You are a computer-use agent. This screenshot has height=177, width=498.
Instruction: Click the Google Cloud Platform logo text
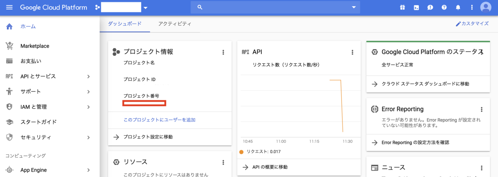[x=54, y=7]
